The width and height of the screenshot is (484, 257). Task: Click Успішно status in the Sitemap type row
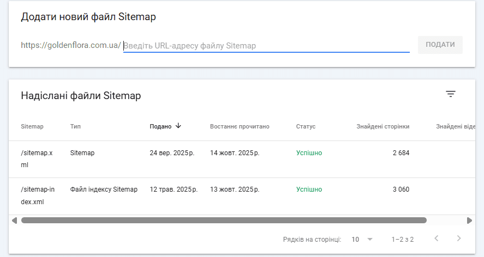click(x=309, y=153)
